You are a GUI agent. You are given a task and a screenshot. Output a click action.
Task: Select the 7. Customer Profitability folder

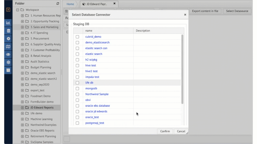(45, 50)
